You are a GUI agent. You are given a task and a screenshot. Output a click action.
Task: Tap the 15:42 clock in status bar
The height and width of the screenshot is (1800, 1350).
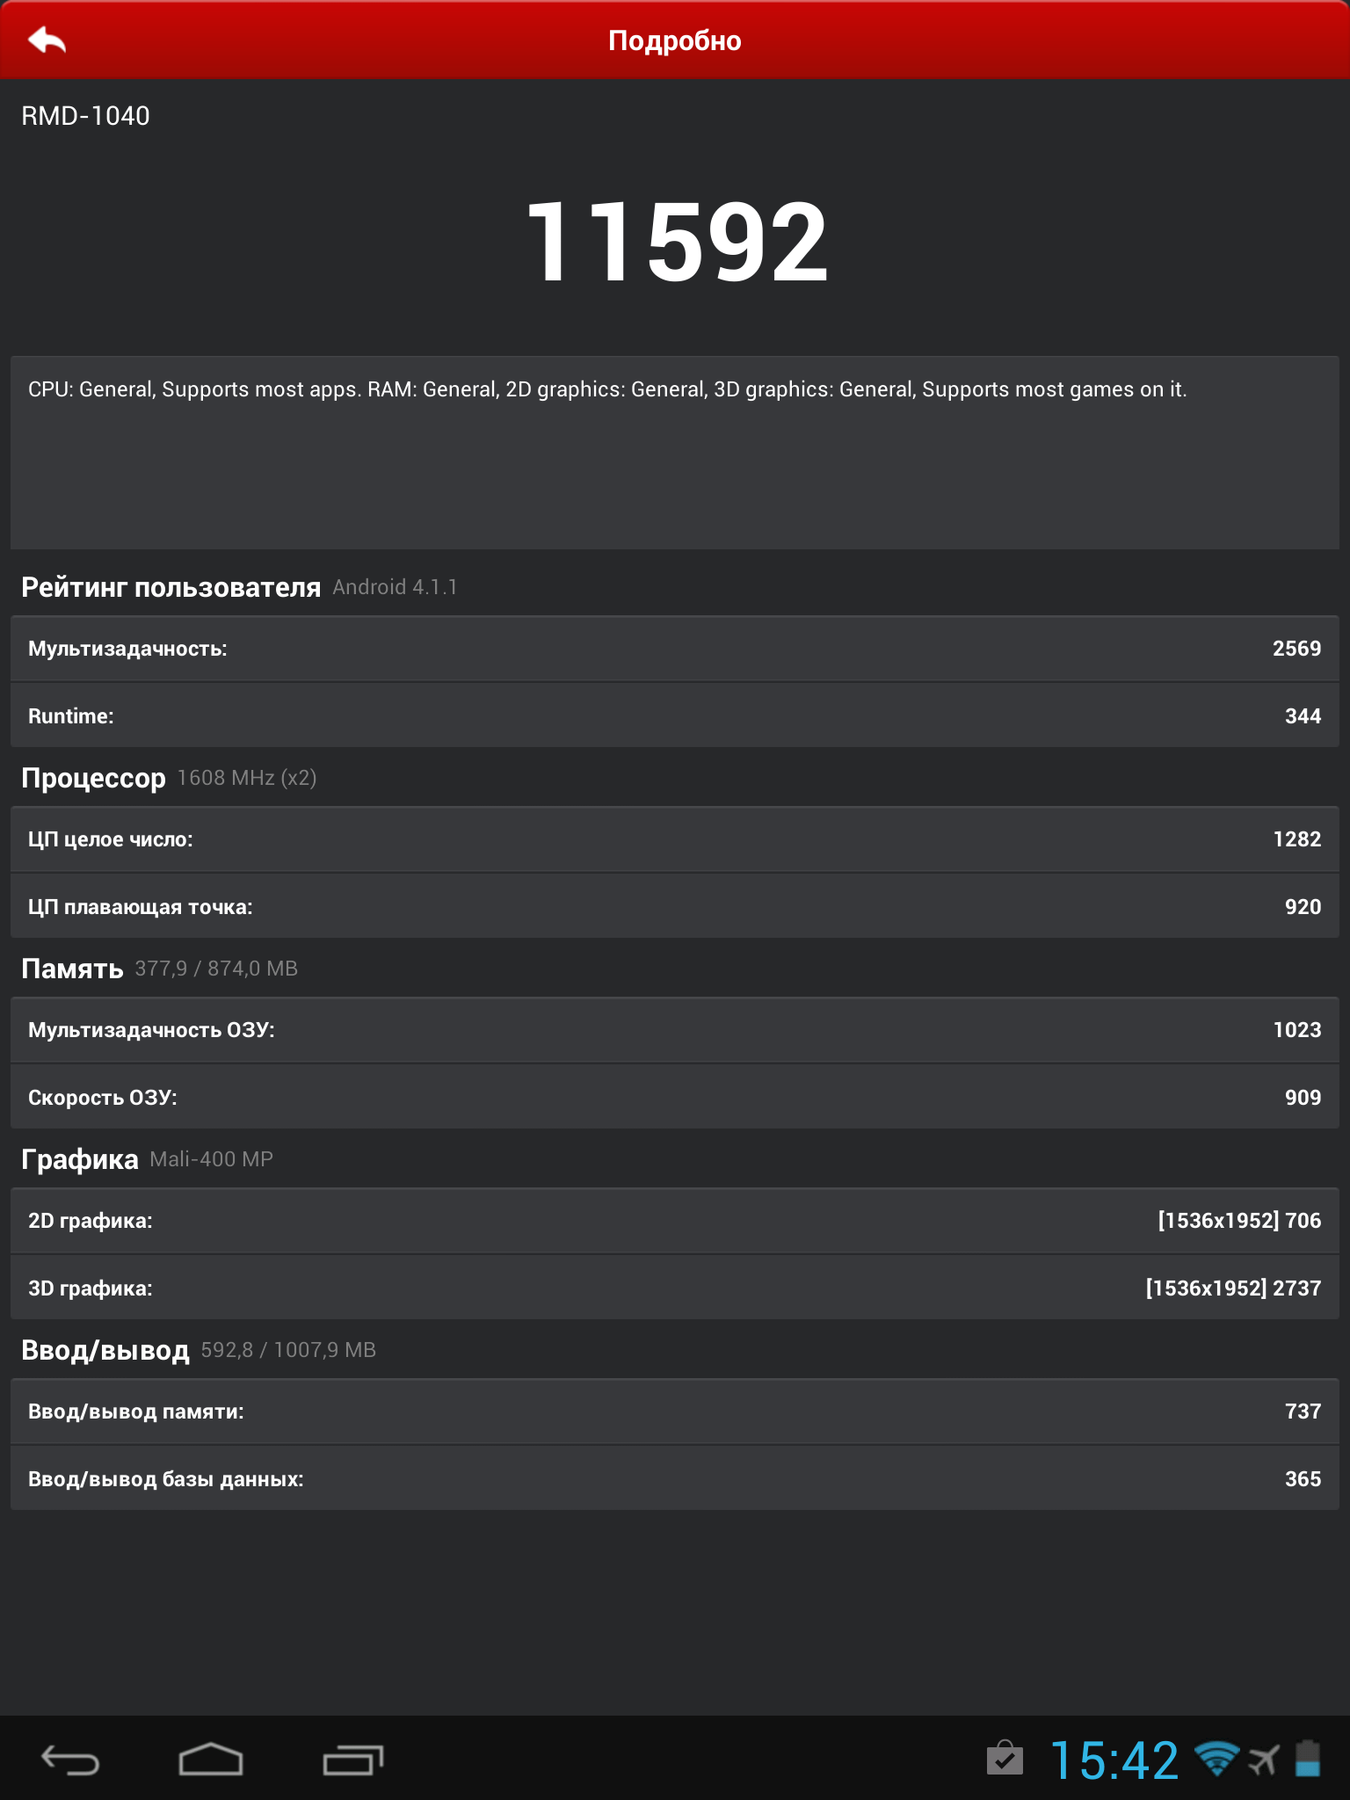click(1114, 1760)
